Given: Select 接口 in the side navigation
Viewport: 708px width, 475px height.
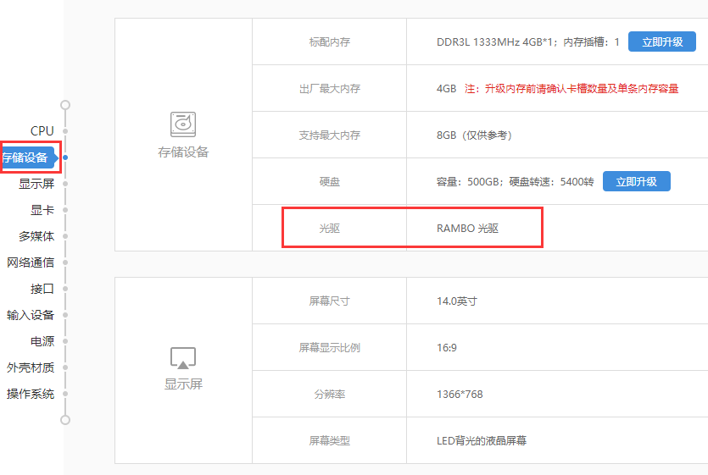Looking at the screenshot, I should tap(42, 289).
